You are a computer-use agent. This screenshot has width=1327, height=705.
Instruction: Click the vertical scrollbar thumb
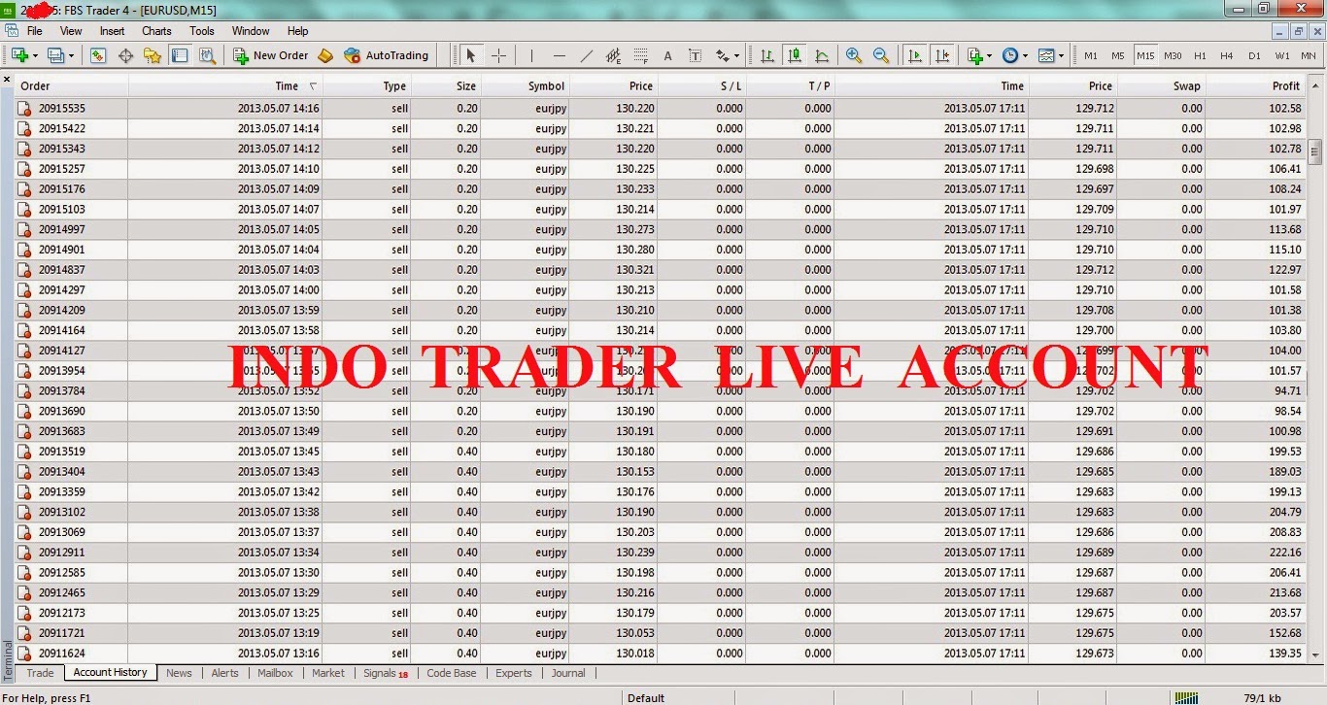[1315, 152]
